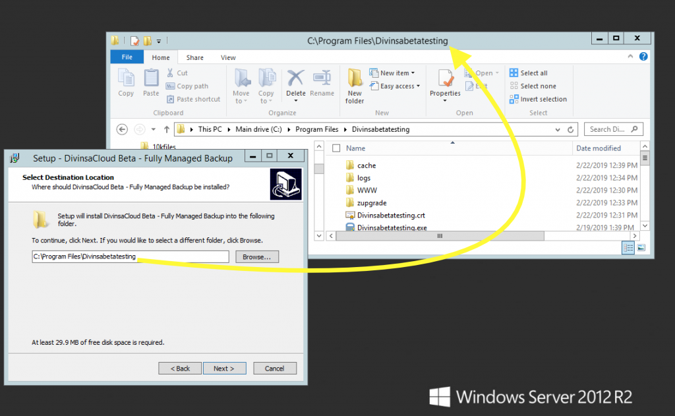
Task: Switch to Large icons view icon
Action: 641,248
